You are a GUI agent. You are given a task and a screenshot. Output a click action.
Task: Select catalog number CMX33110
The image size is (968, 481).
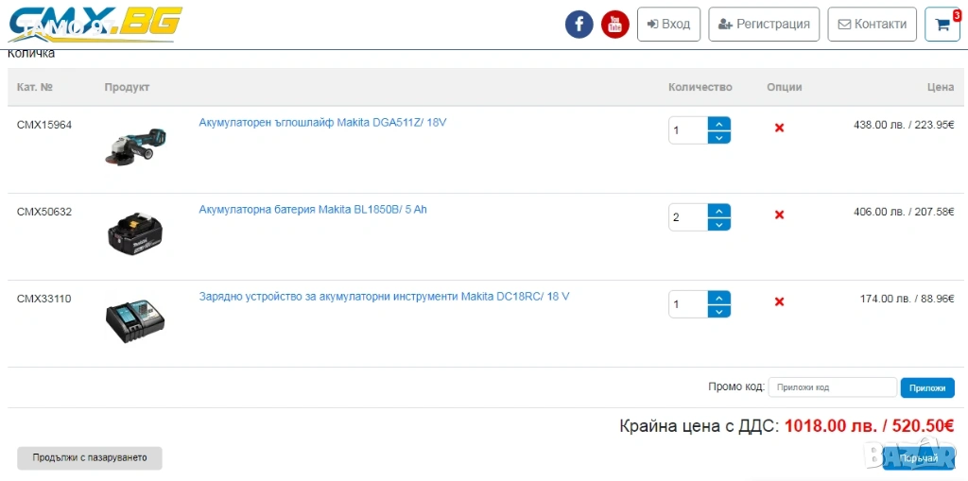pyautogui.click(x=44, y=299)
